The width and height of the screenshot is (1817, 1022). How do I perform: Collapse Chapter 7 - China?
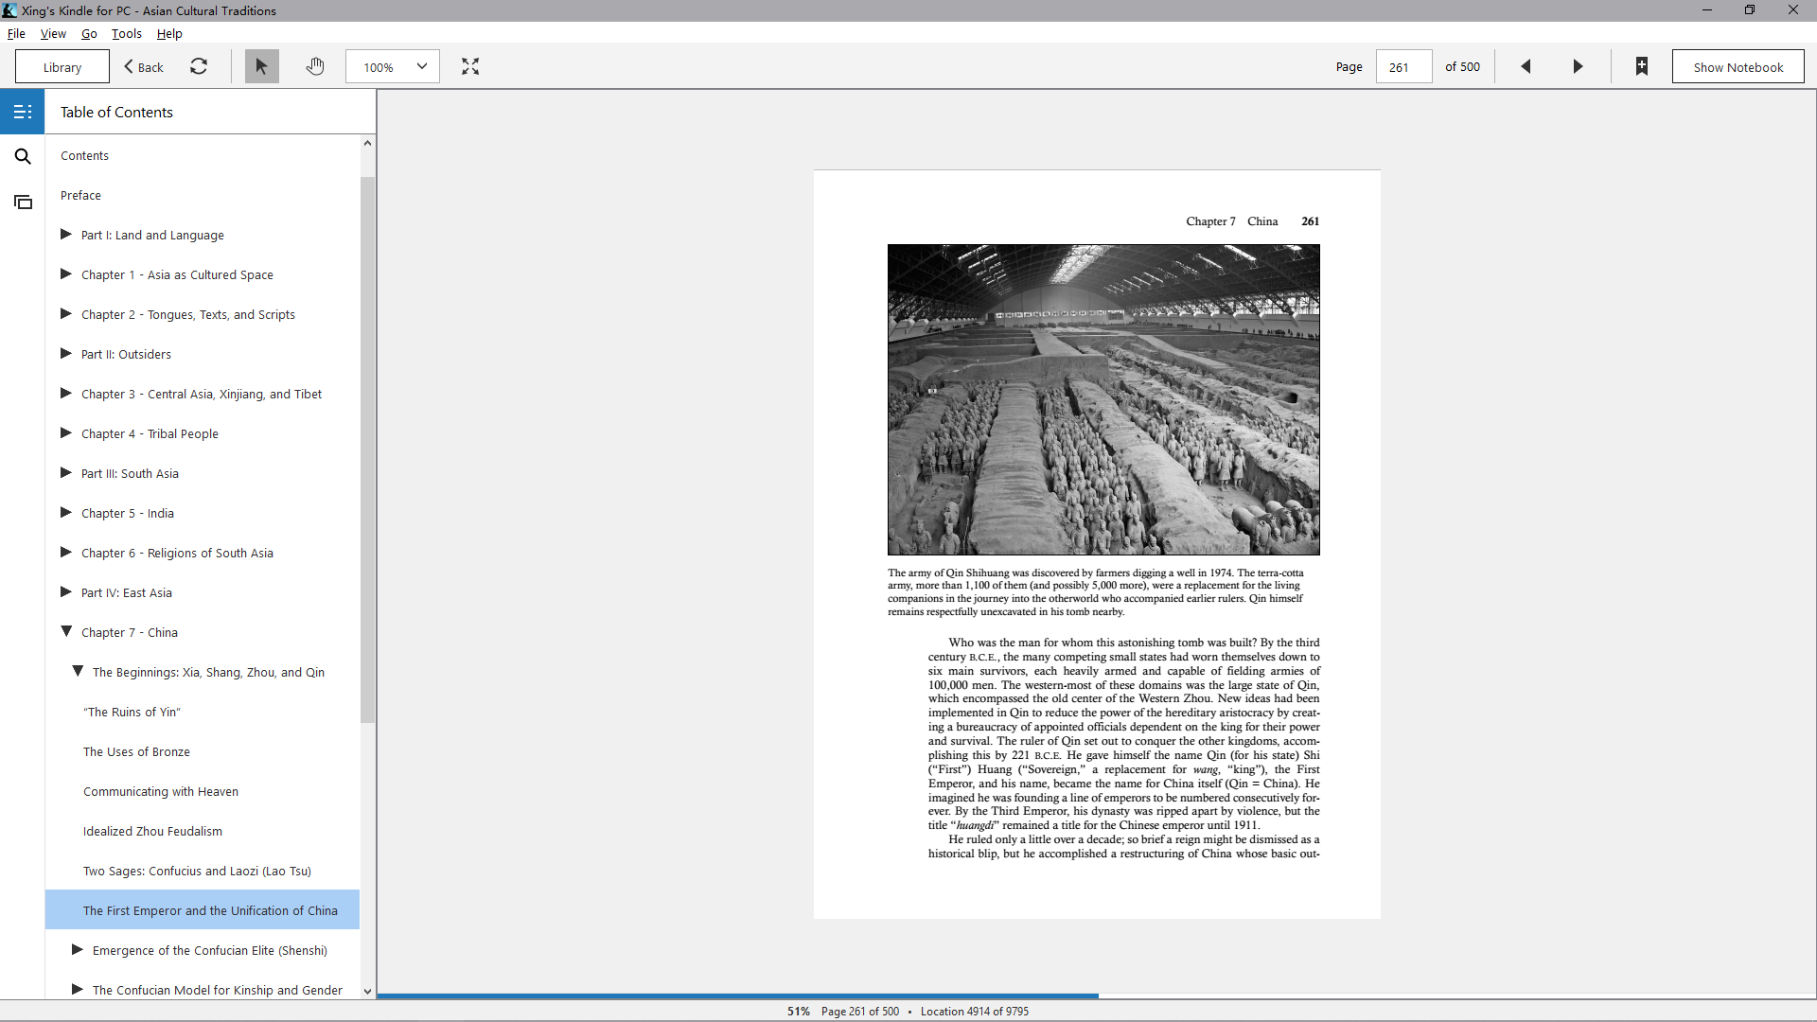[66, 632]
